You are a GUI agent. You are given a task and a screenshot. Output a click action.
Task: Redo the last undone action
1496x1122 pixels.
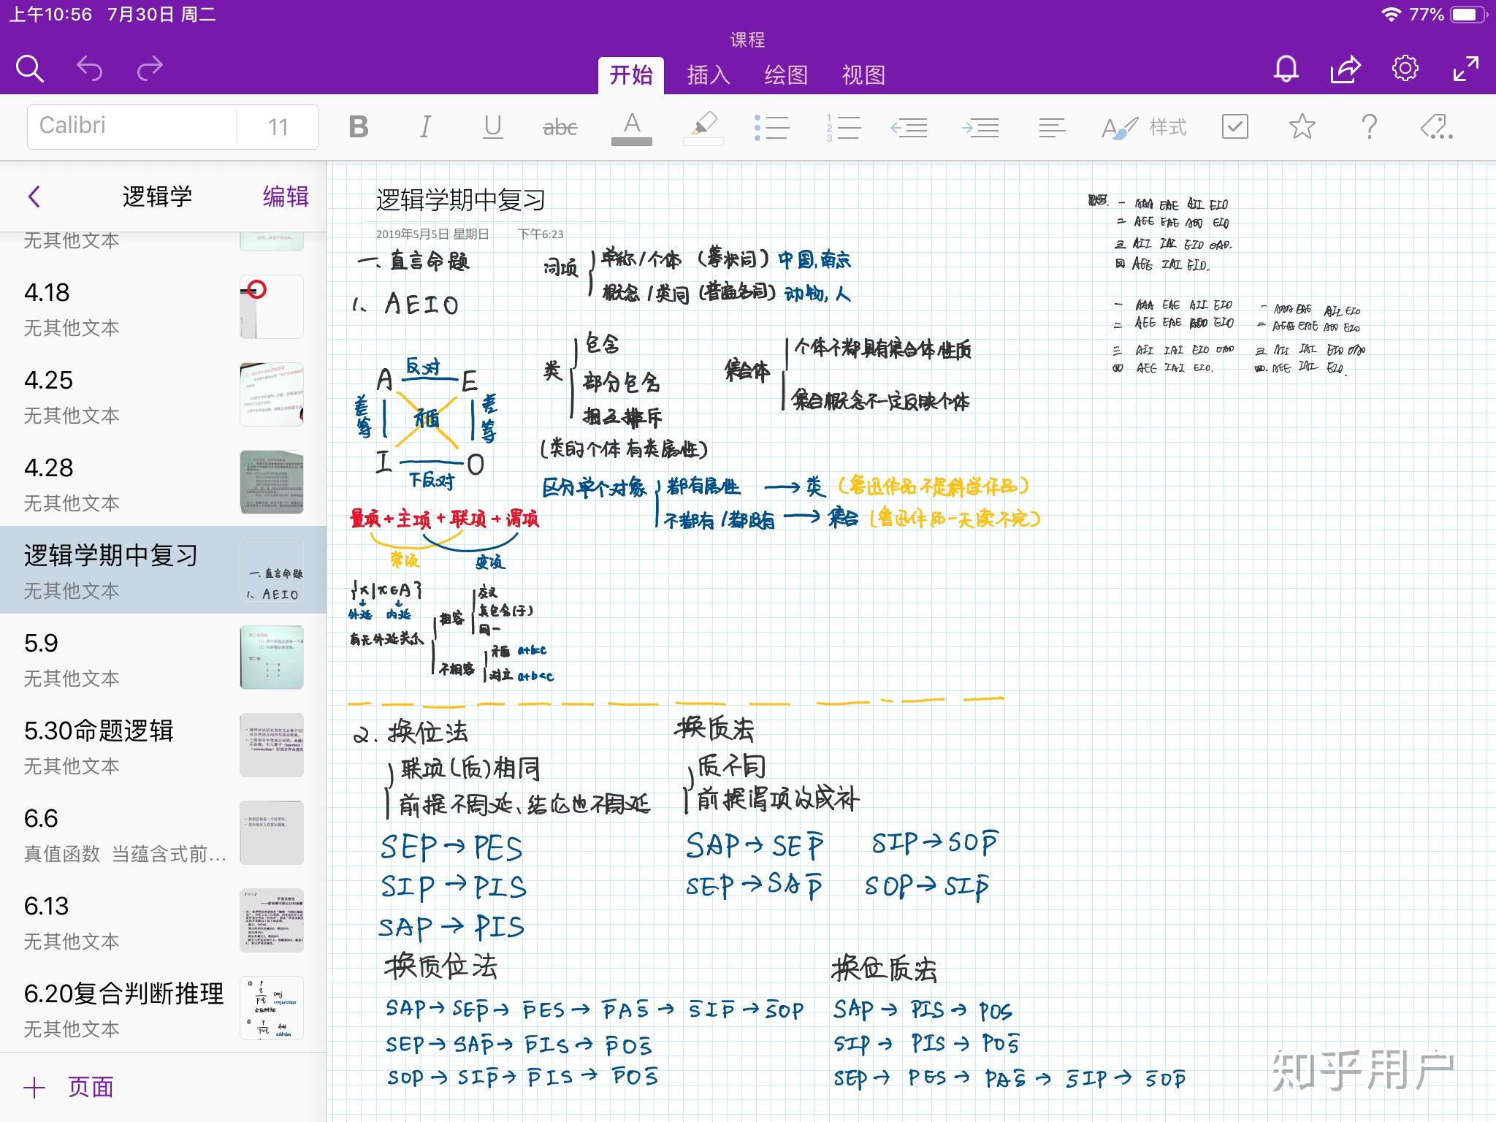(x=149, y=68)
